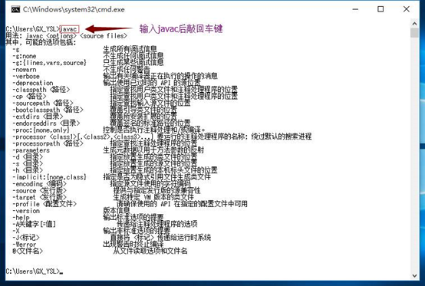Click the -cp option text
This screenshot has width=425, height=286.
coord(29,97)
